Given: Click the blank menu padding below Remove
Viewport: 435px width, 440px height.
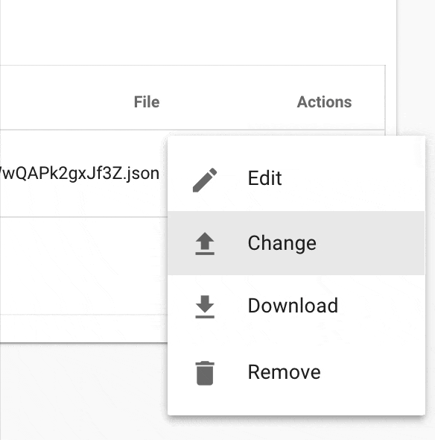Looking at the screenshot, I should click(296, 409).
